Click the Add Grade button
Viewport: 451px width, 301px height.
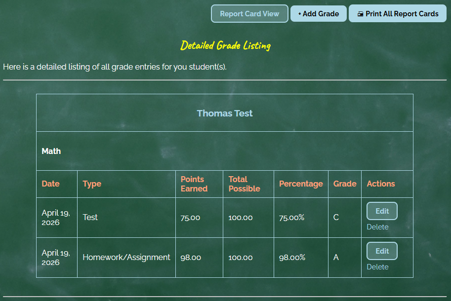(319, 14)
